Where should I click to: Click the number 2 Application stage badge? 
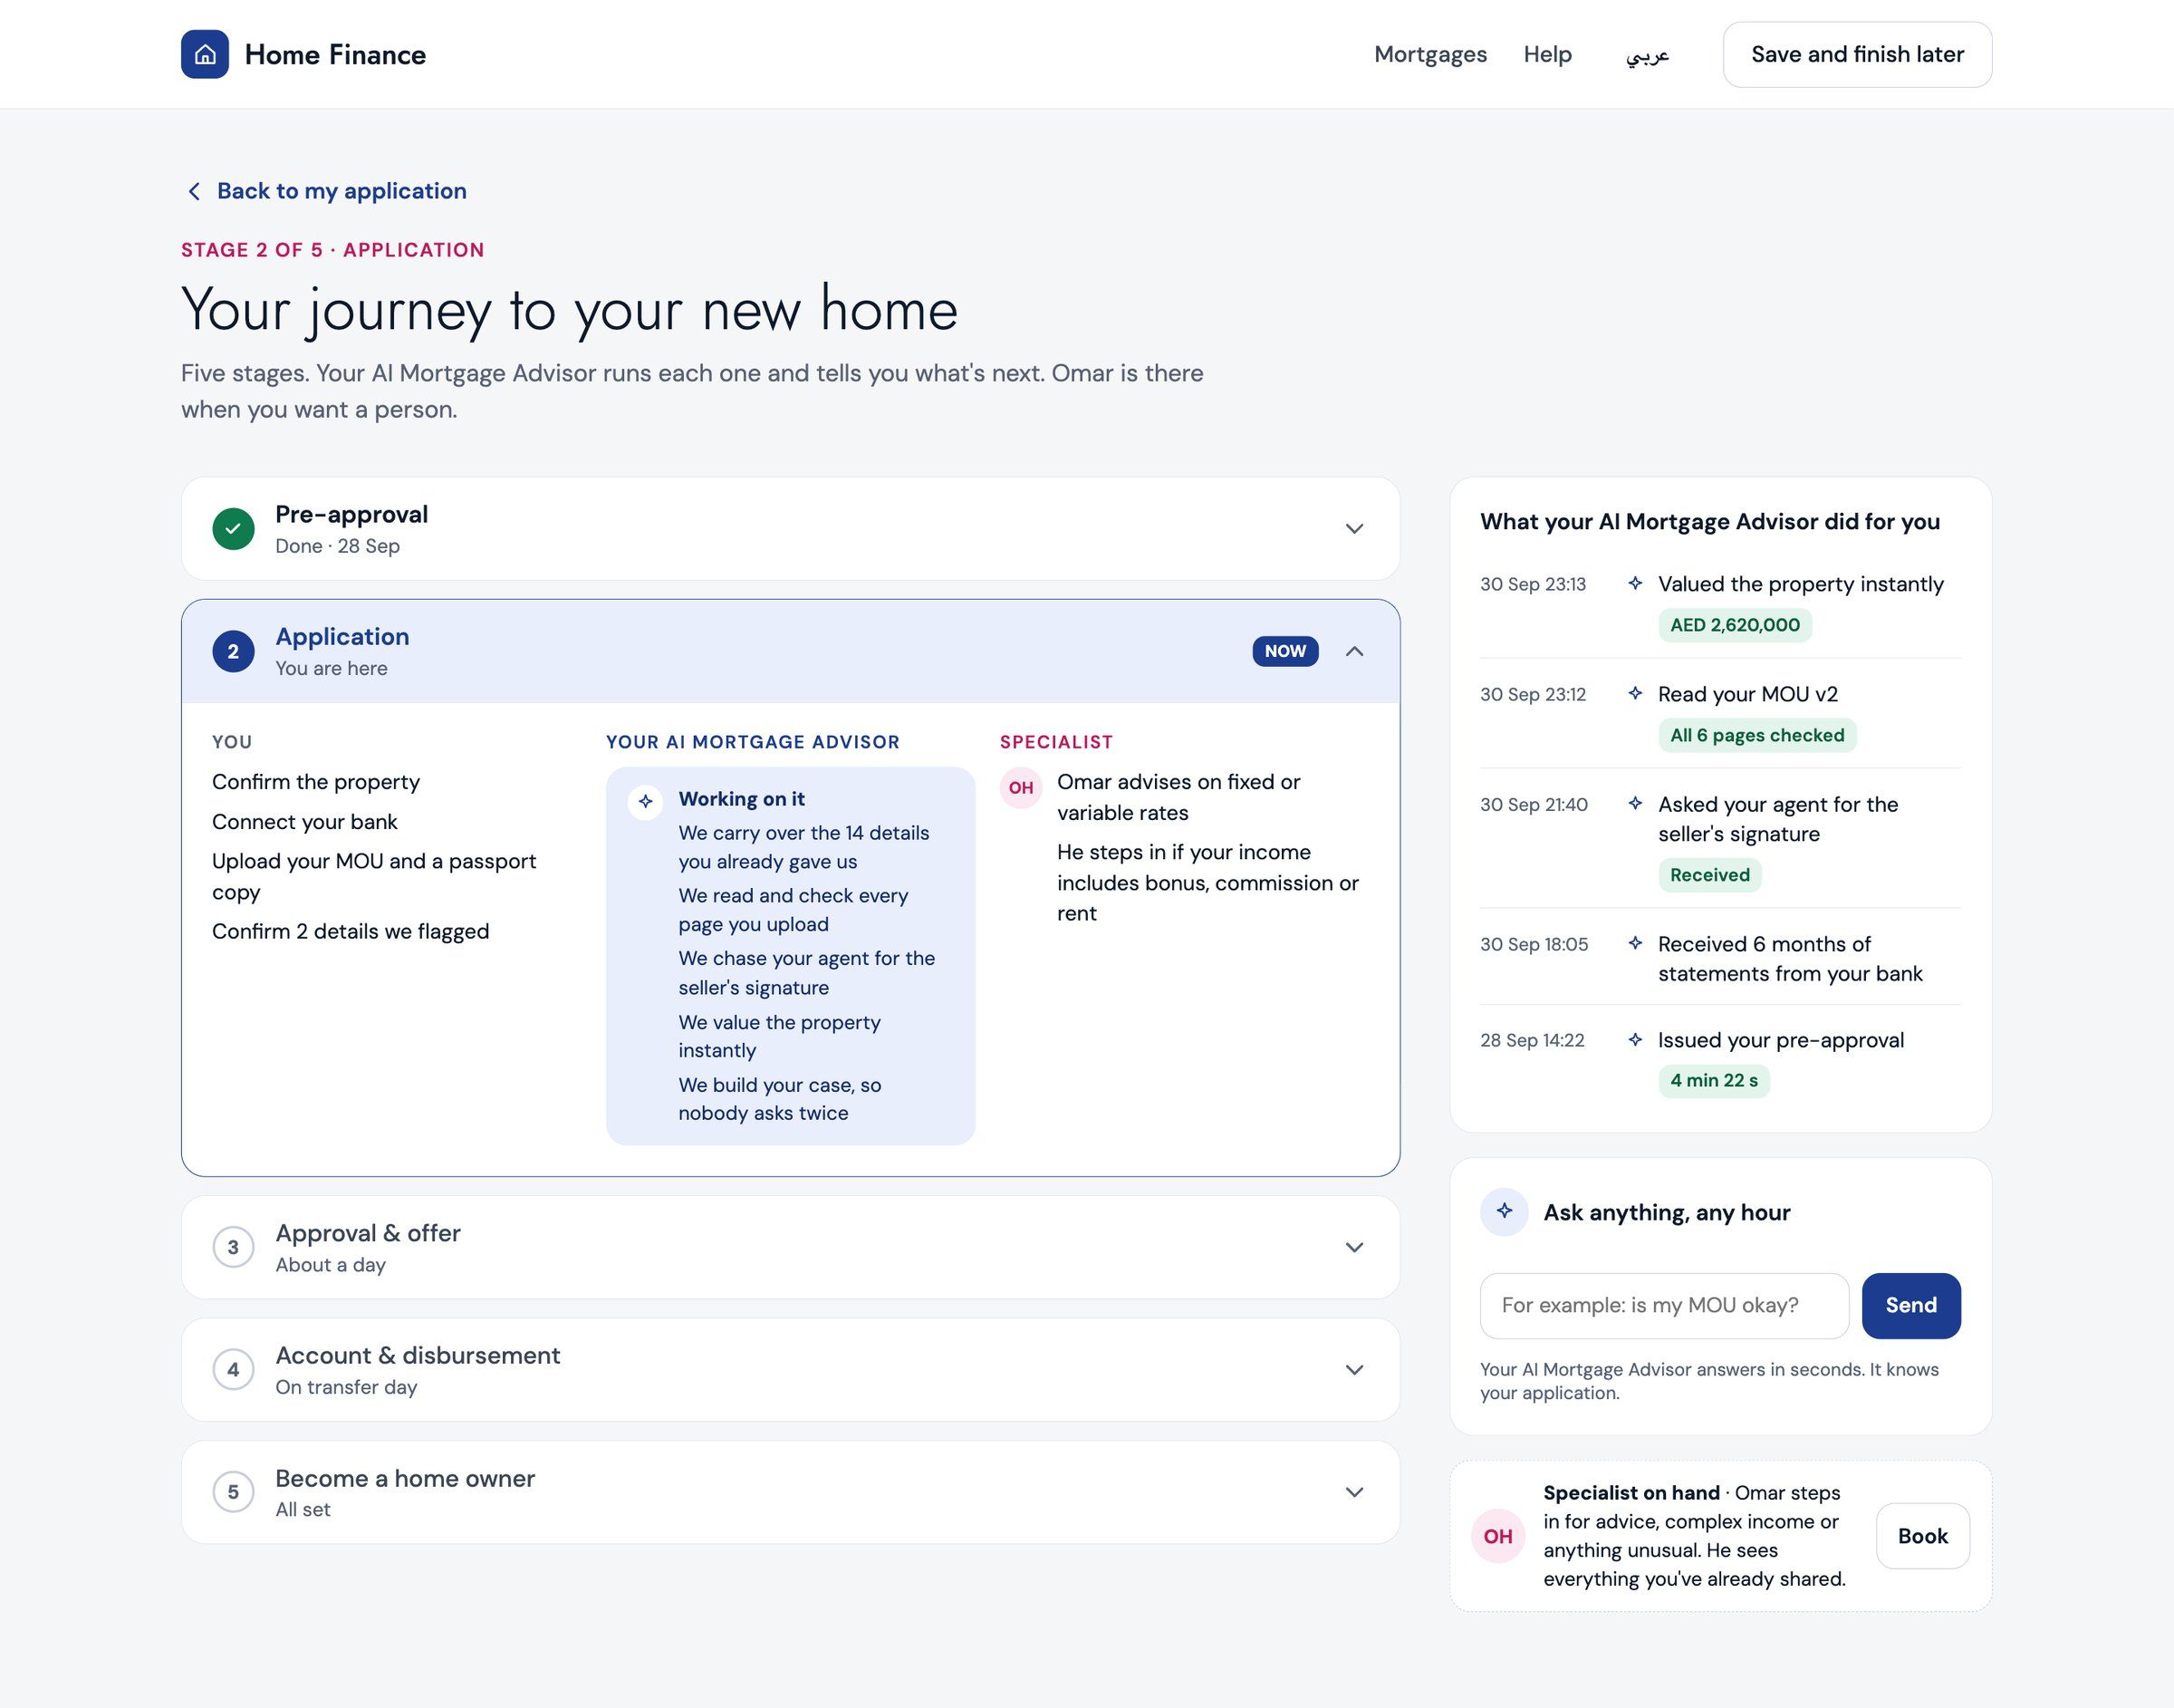tap(233, 651)
